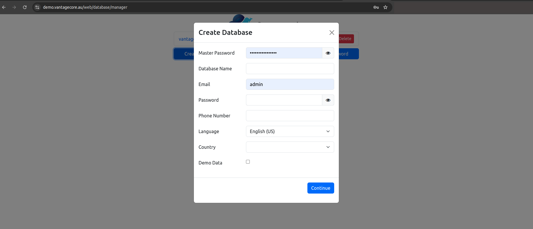The image size is (533, 229).
Task: Select the Master Password input field
Action: (284, 53)
